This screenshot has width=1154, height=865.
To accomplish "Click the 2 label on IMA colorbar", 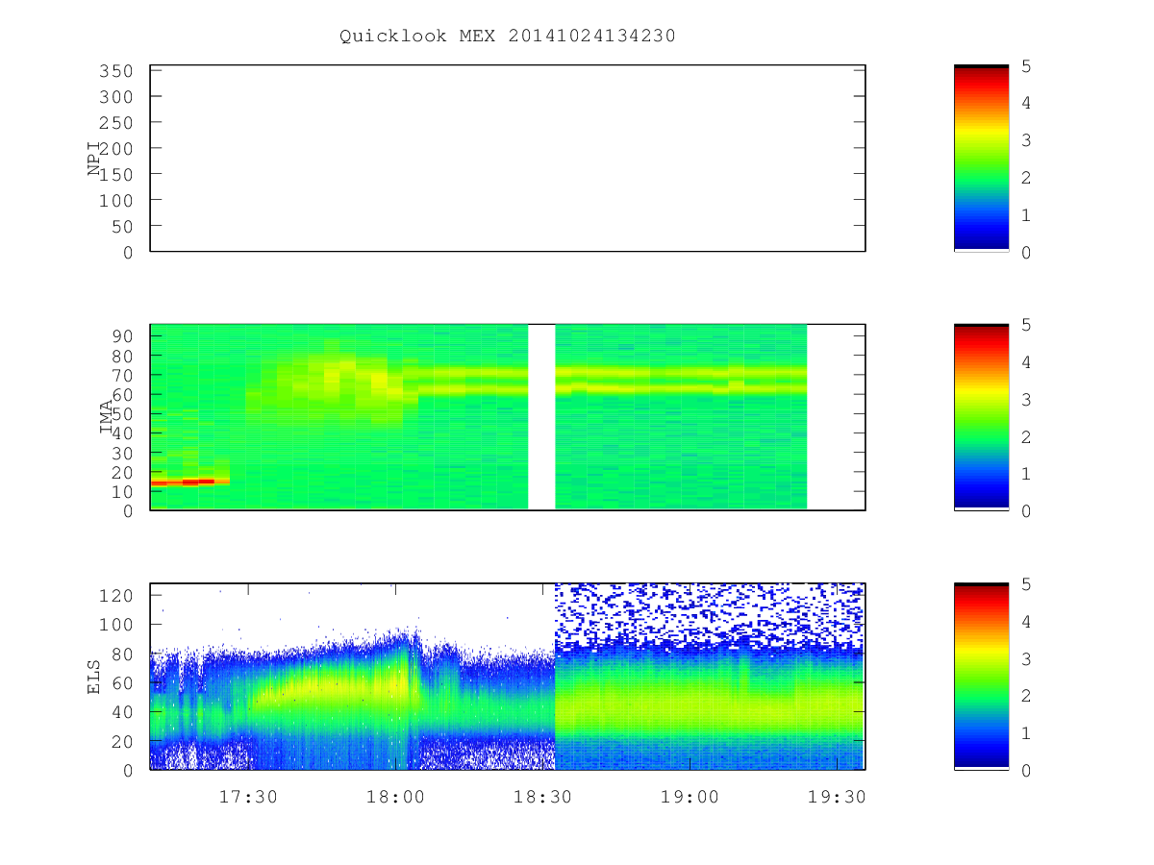I will 1027,436.
